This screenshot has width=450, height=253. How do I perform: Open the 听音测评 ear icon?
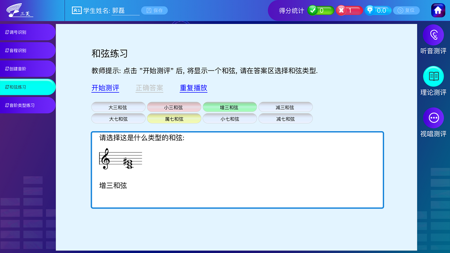433,35
